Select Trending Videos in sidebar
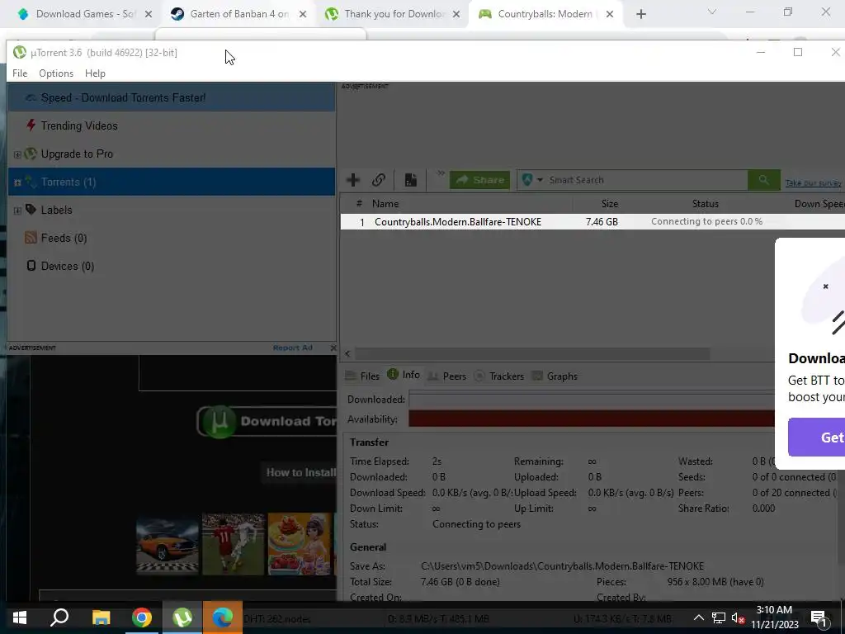The image size is (845, 634). tap(79, 125)
